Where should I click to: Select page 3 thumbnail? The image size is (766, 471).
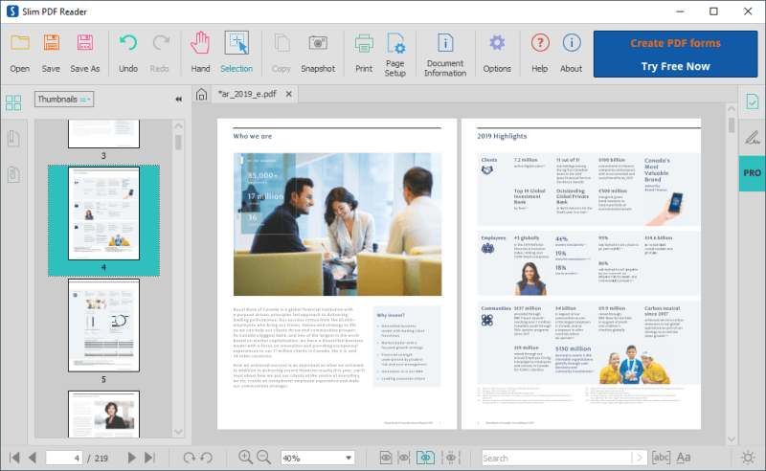[103, 134]
